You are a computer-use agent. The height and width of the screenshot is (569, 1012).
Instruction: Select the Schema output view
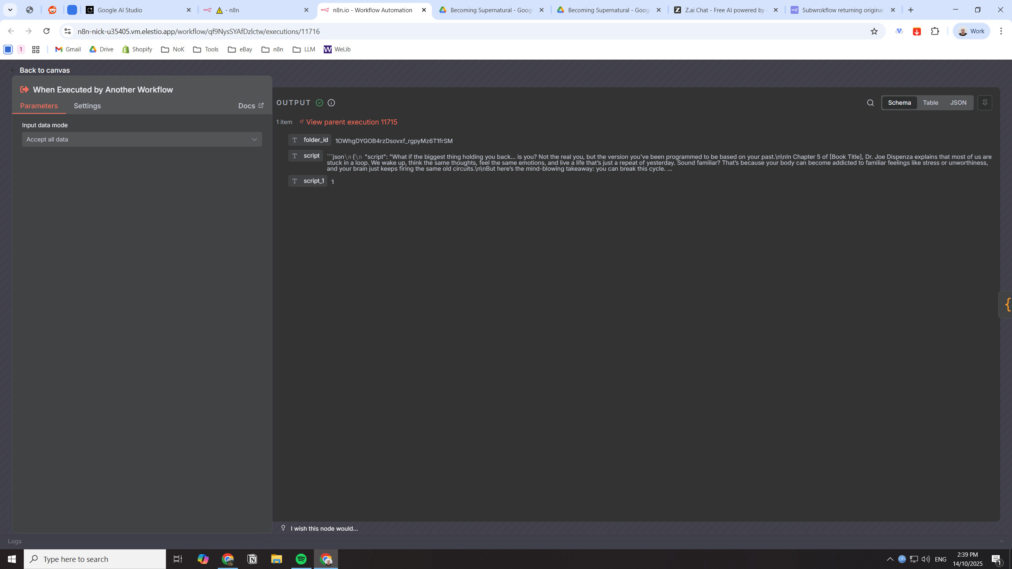click(899, 103)
